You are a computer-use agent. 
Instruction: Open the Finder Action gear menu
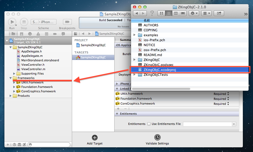(x=194, y=13)
